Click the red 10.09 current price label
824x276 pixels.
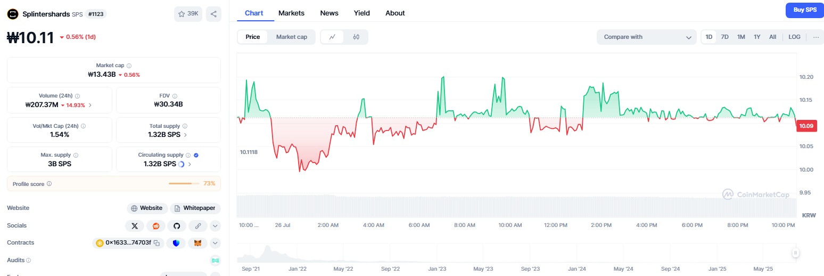point(807,126)
